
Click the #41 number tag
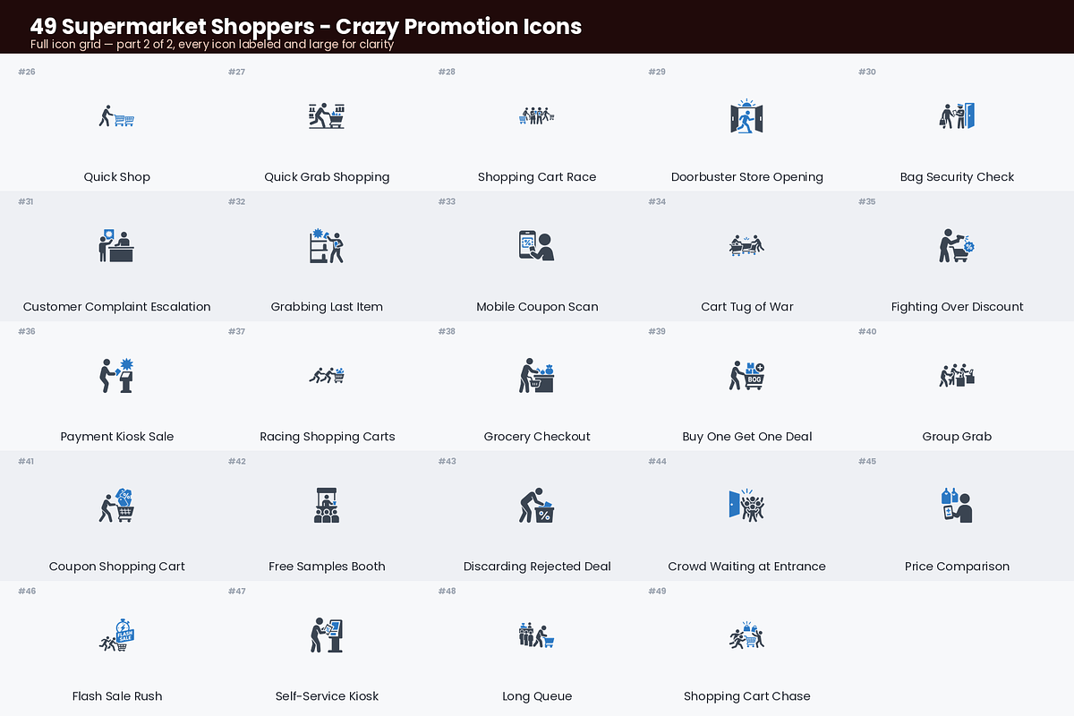(x=26, y=461)
